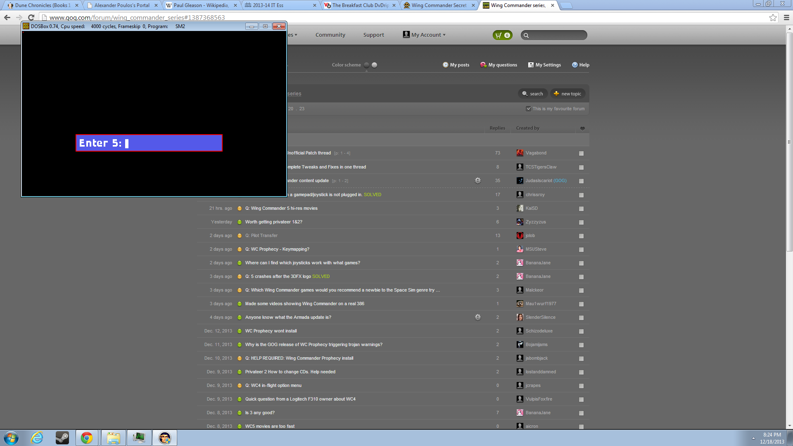Select the light color scheme swatch
This screenshot has height=446, width=793.
pos(374,65)
